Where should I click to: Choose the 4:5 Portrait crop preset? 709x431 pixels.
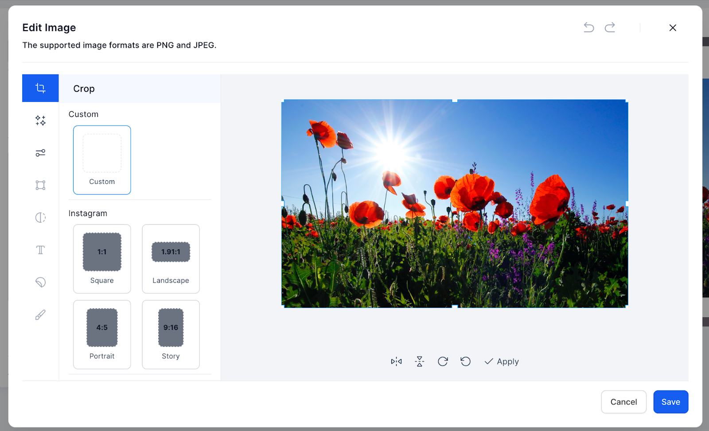click(102, 334)
